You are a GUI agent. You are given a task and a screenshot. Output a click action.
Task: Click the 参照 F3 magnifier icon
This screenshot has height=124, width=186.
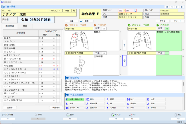(x=36, y=115)
